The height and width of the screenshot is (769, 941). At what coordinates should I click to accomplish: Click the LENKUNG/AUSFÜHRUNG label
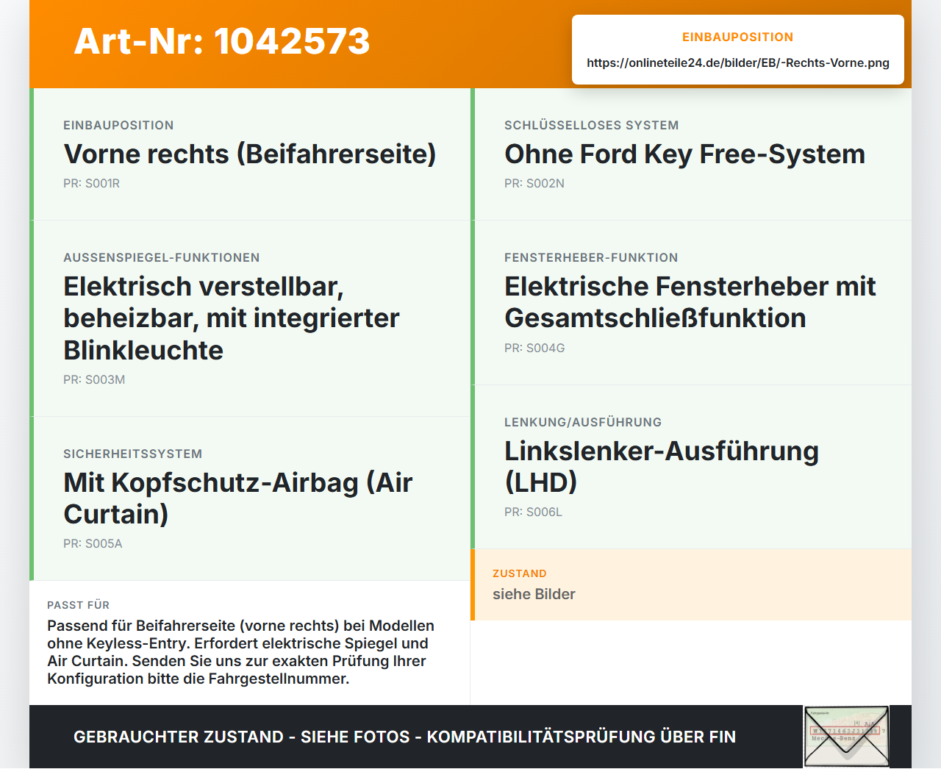pos(583,422)
